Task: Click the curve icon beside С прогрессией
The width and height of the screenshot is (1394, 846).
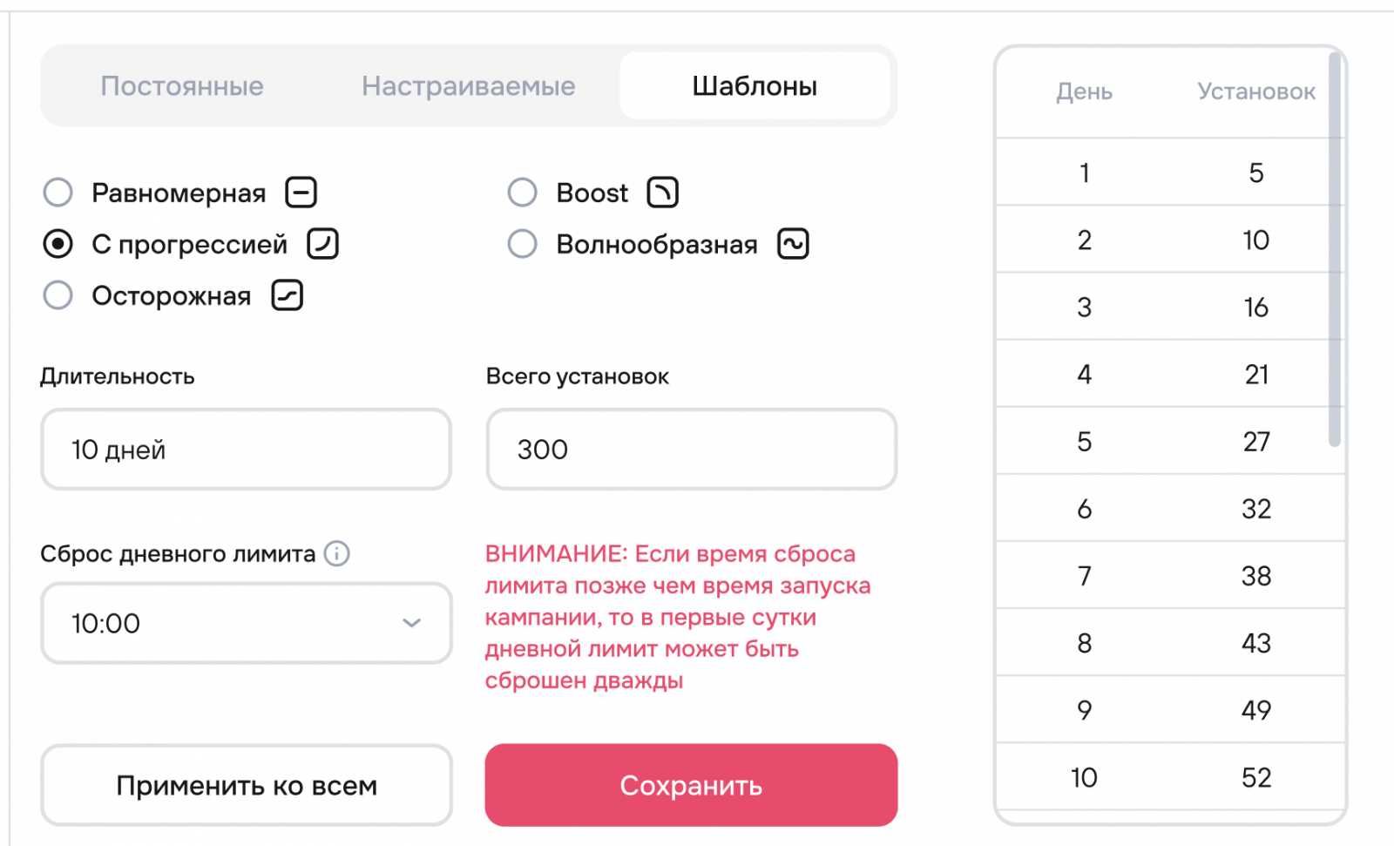Action: click(322, 244)
